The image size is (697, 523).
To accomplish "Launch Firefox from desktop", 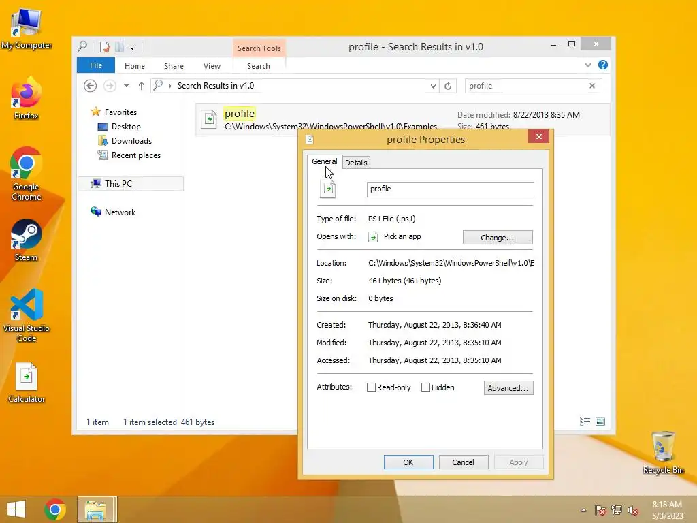I will pos(27,99).
